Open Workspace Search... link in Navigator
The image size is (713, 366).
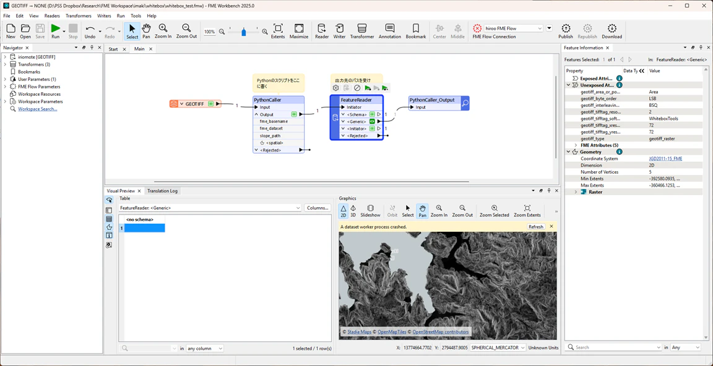click(x=38, y=109)
